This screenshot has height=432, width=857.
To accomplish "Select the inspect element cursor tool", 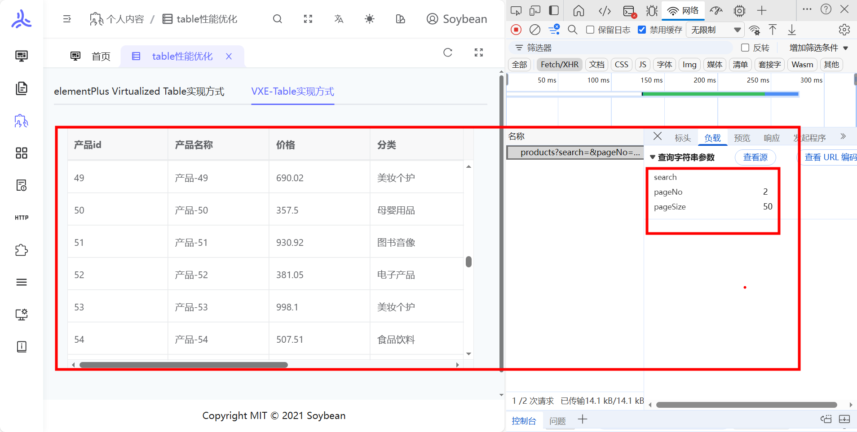I will pyautogui.click(x=516, y=10).
